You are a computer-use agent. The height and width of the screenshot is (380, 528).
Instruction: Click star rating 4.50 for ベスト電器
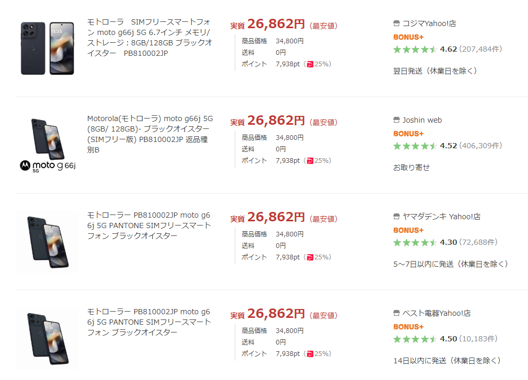[x=415, y=339]
